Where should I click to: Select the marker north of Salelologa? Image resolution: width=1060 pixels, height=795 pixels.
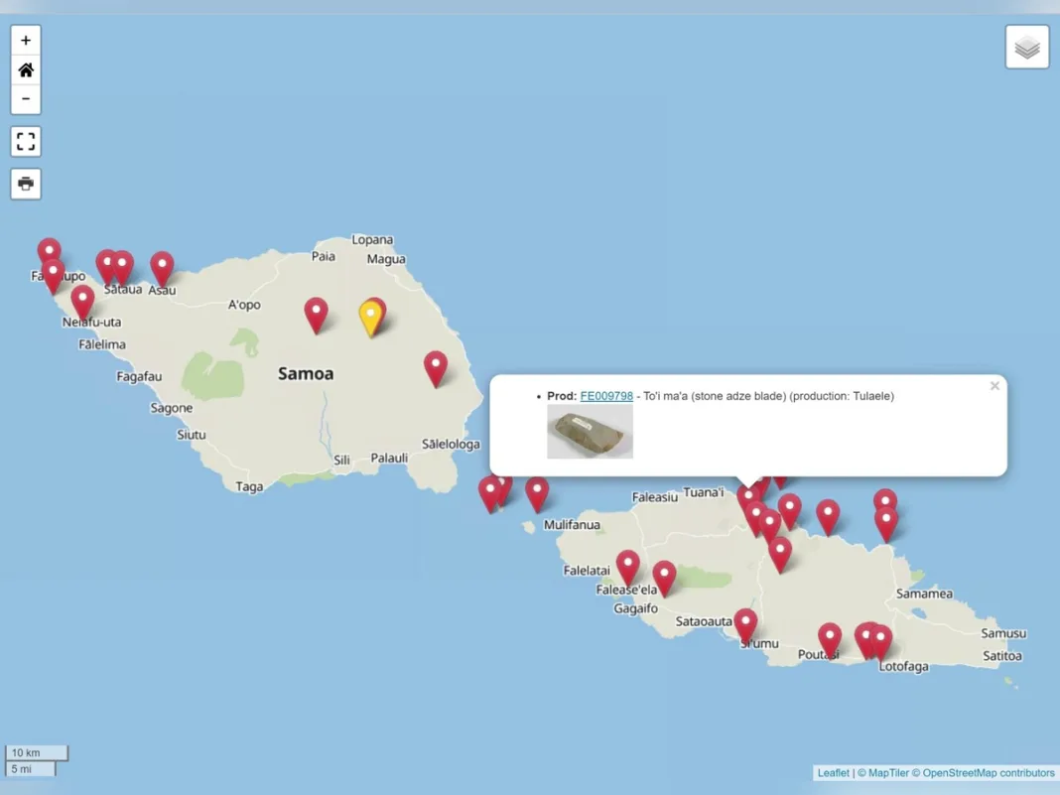coord(436,368)
